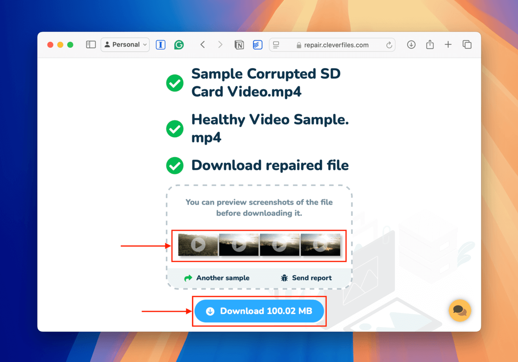This screenshot has height=362, width=518.
Task: Click the Download repaired file heading
Action: 270,165
